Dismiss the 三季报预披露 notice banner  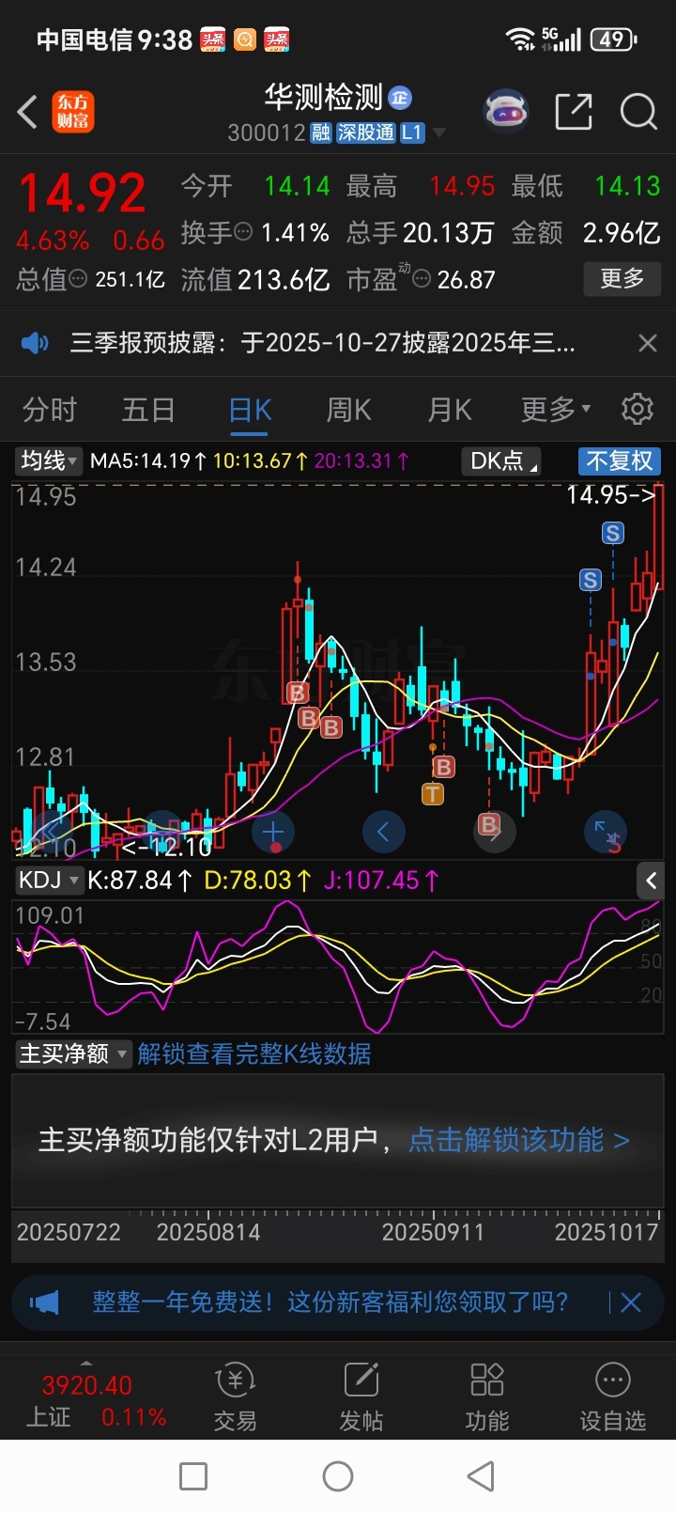[647, 343]
